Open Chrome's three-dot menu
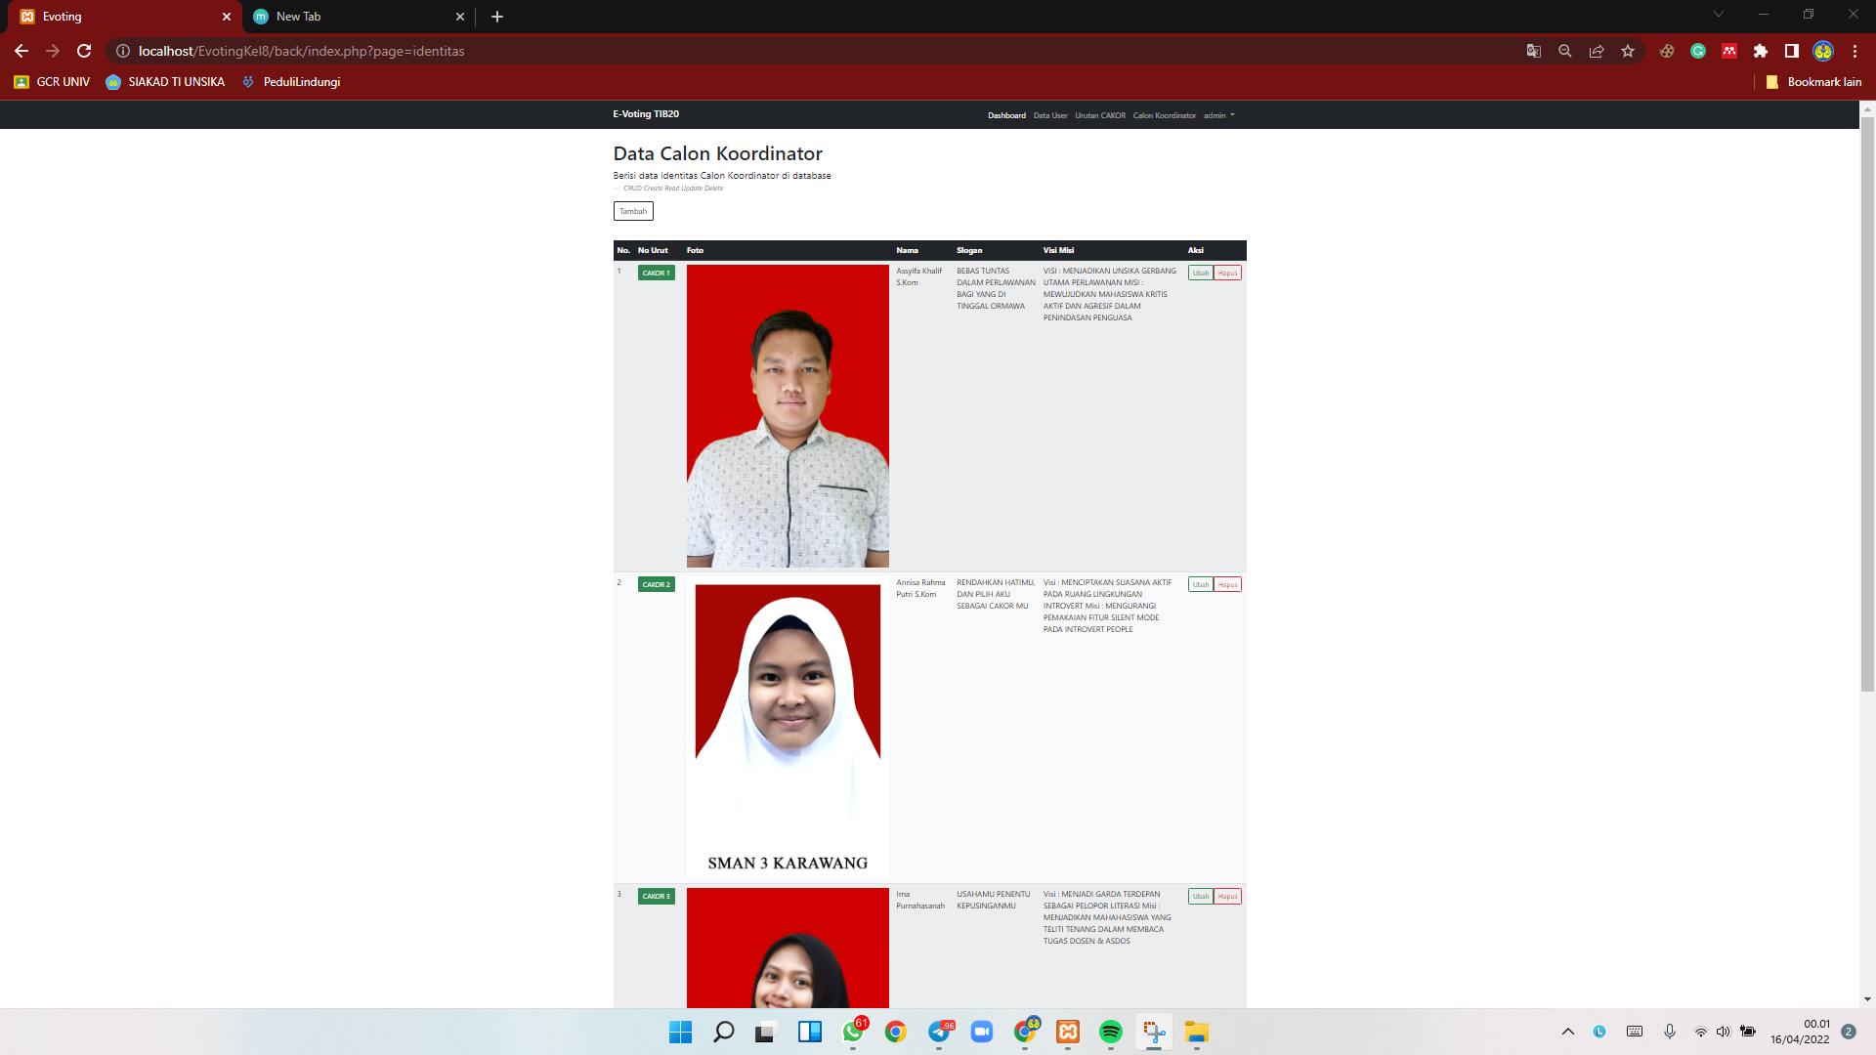 [1855, 51]
